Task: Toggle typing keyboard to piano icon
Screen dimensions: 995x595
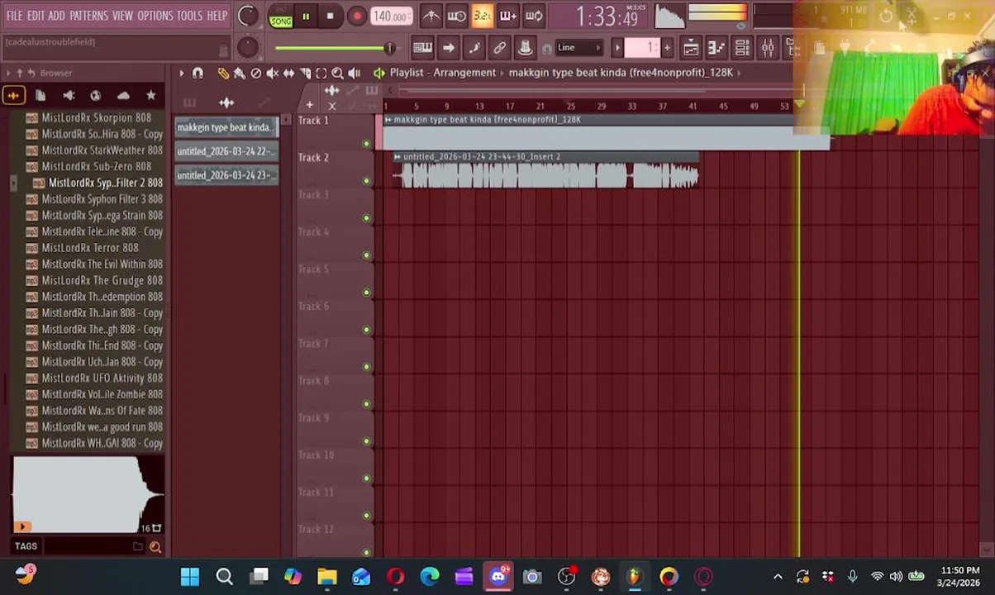Action: (422, 48)
